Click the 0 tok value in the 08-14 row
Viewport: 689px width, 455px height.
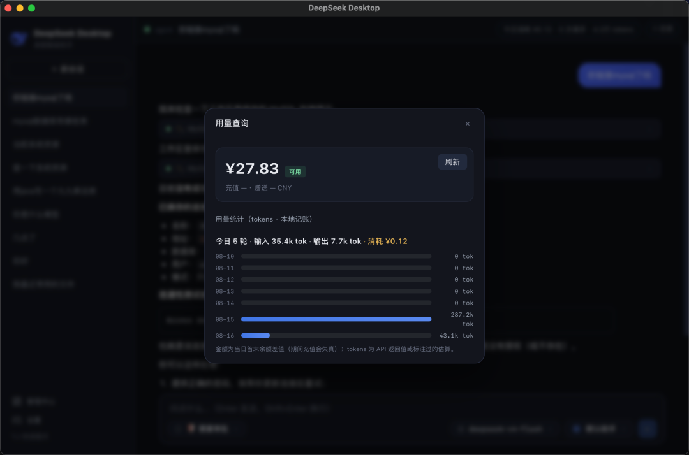pos(464,303)
